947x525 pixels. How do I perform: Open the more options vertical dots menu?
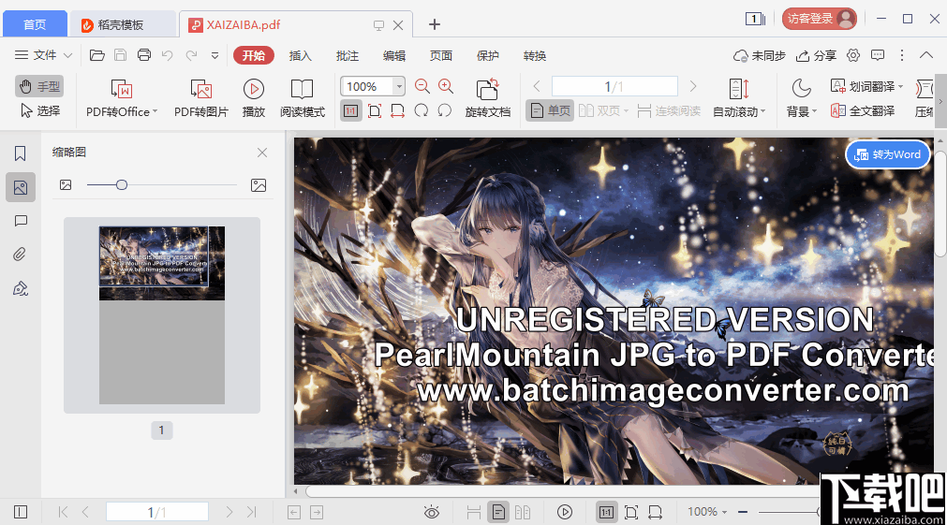[902, 55]
